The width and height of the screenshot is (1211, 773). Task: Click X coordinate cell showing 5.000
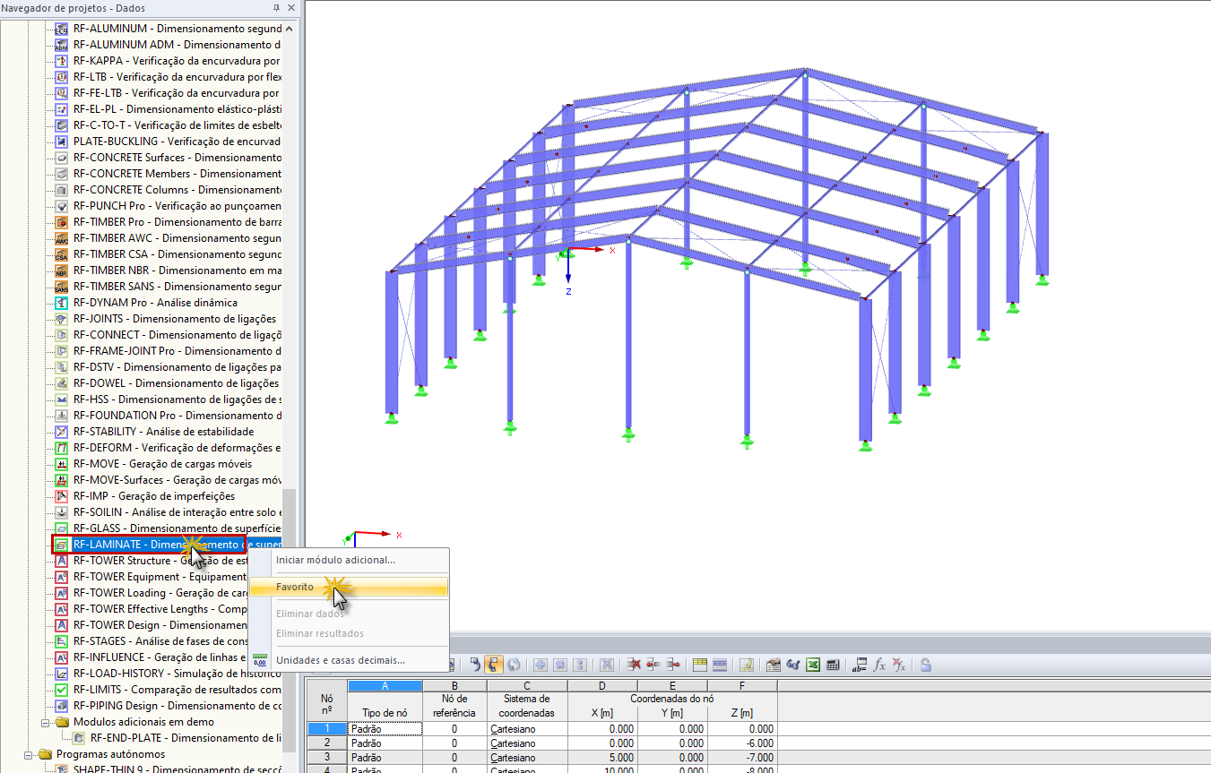pos(601,758)
